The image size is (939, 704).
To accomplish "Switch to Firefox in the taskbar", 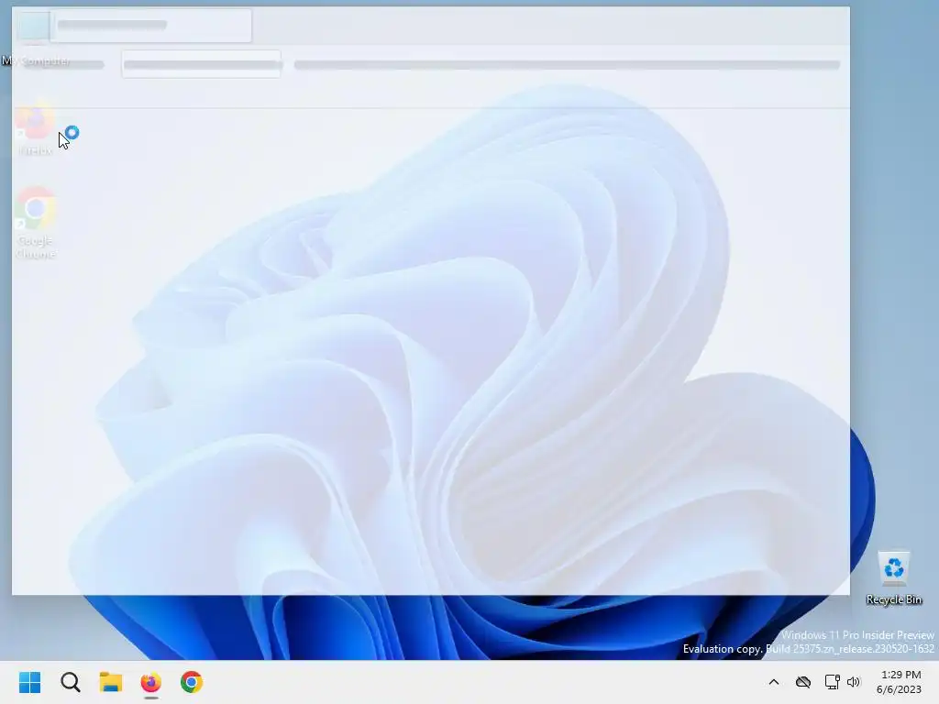I will [x=151, y=682].
